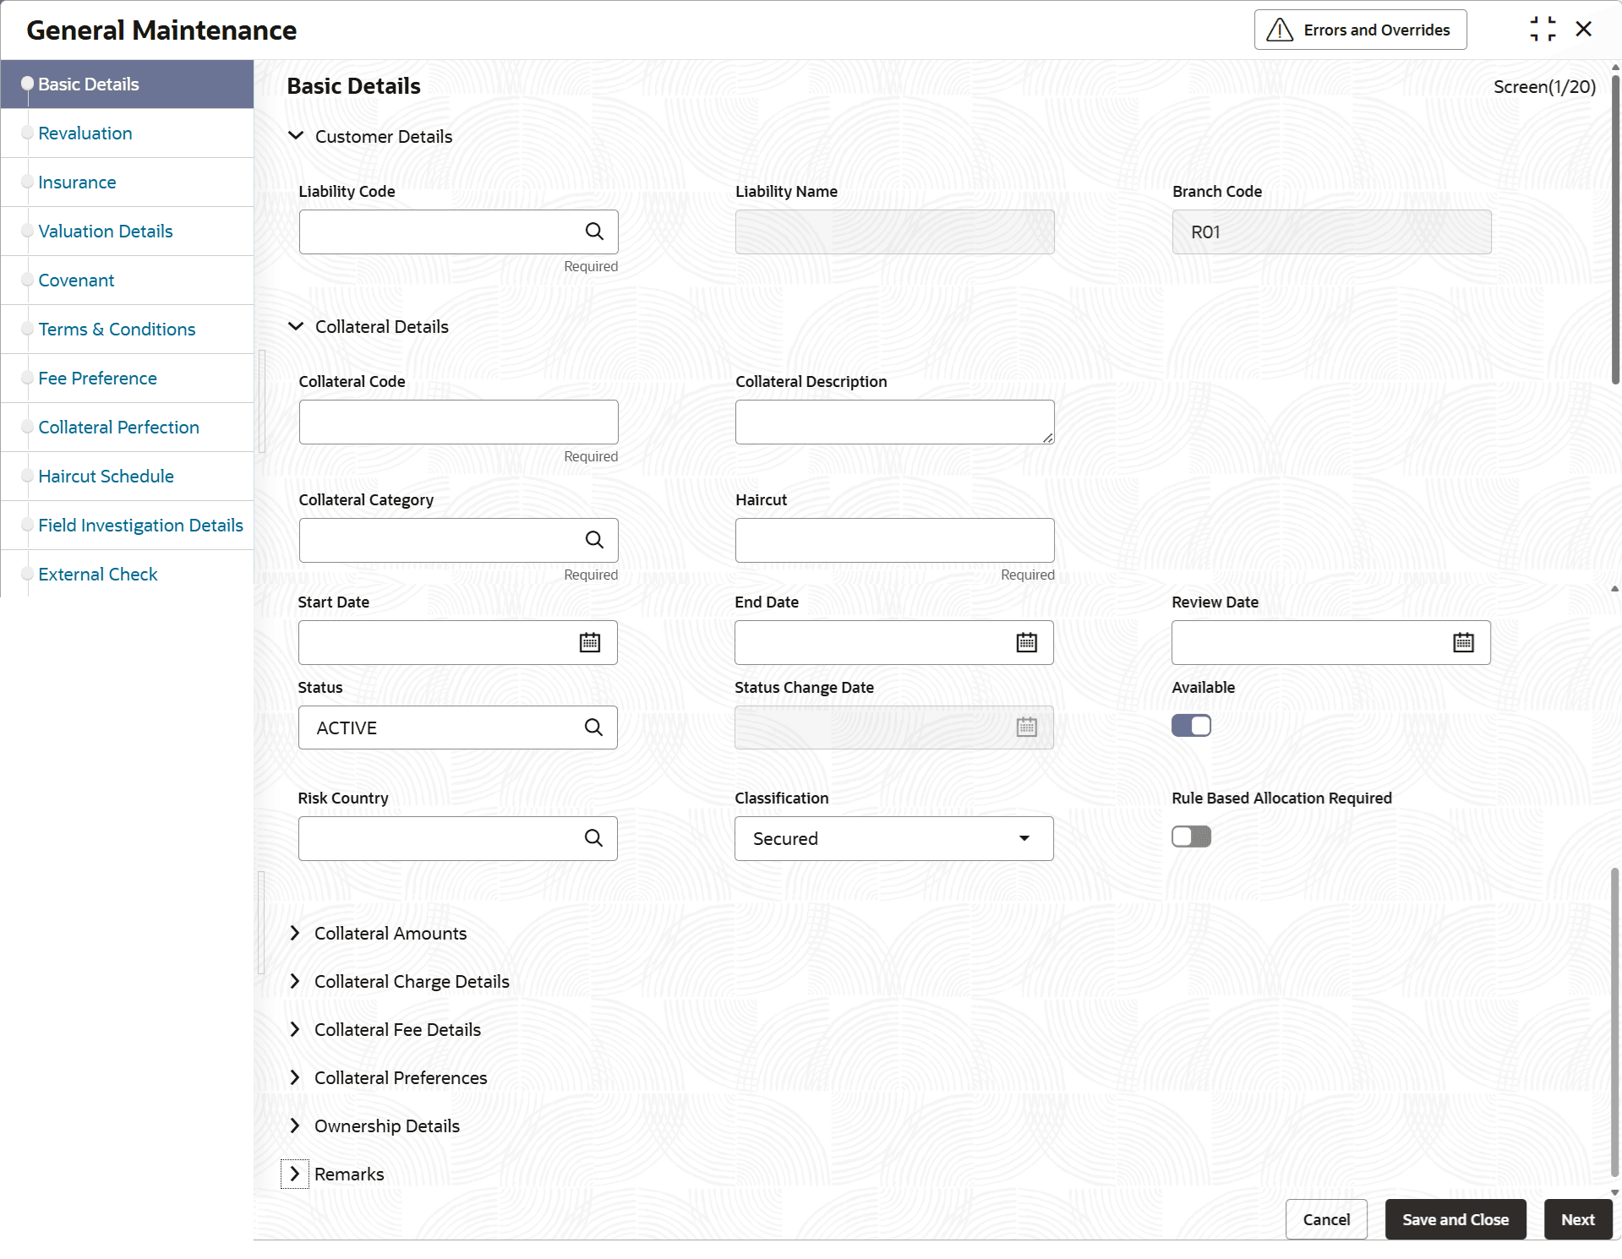Click the Liability Code search icon
Viewport: 1622px width, 1259px height.
594,232
